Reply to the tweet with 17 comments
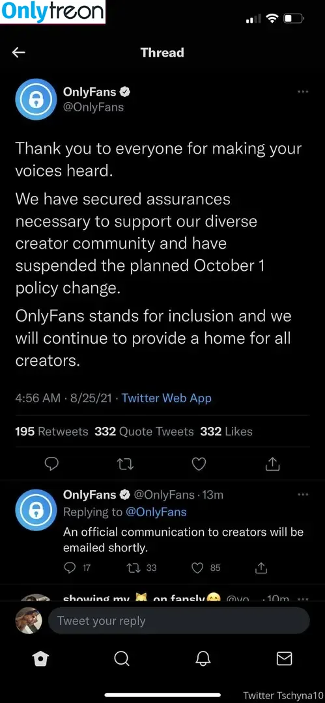Viewport: 325px width, 703px height. click(78, 568)
